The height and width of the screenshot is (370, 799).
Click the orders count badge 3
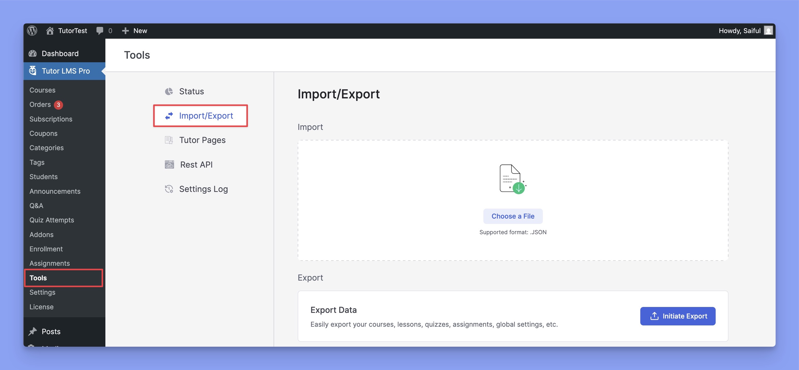coord(58,105)
